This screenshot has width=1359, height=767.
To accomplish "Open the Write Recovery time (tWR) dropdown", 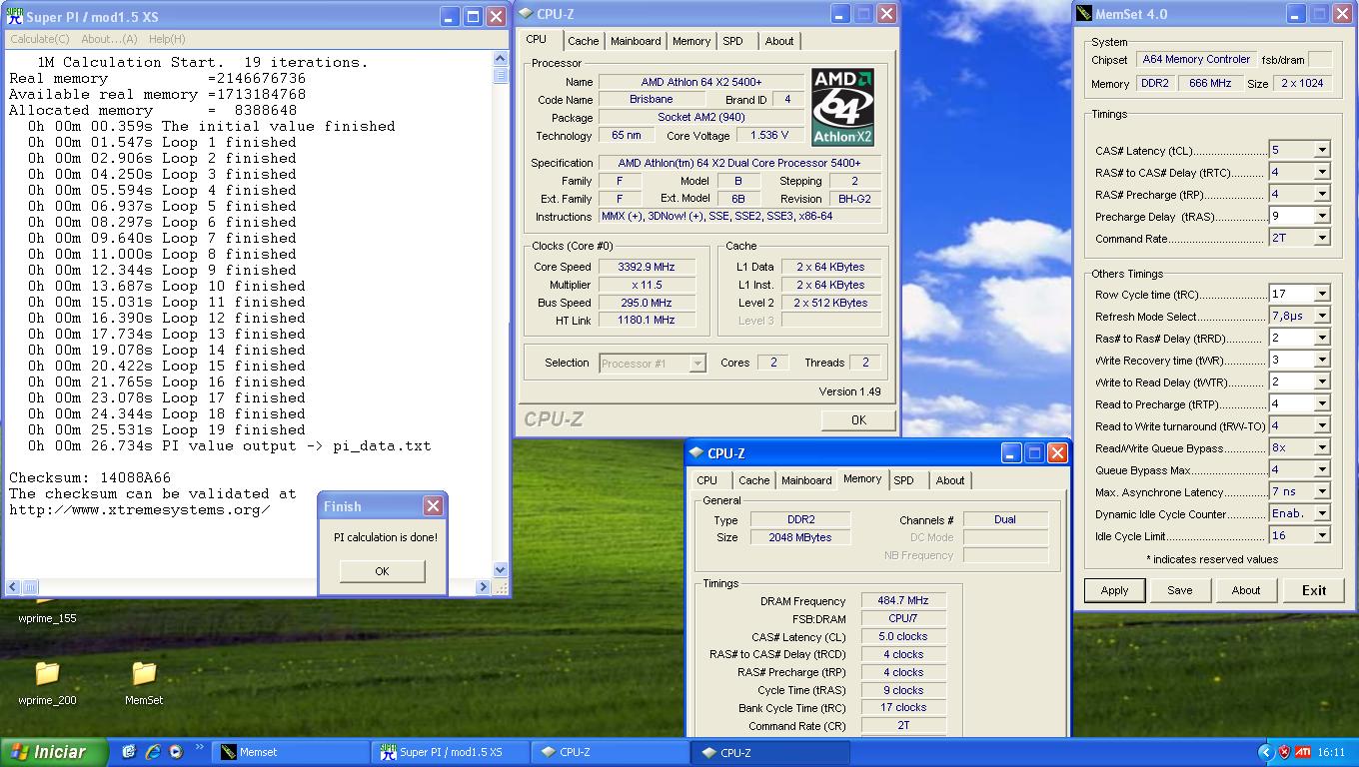I will pyautogui.click(x=1321, y=360).
